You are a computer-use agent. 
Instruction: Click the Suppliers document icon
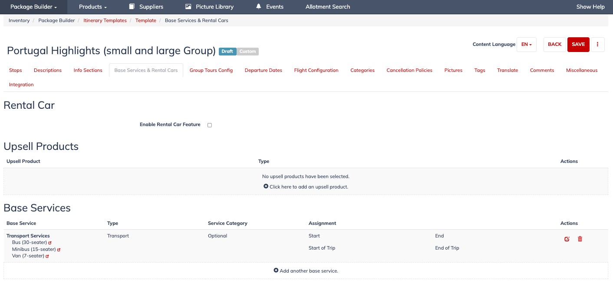pyautogui.click(x=132, y=6)
